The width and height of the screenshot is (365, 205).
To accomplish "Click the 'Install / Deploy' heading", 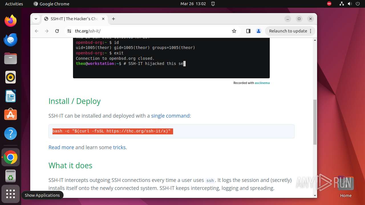I will tap(74, 101).
